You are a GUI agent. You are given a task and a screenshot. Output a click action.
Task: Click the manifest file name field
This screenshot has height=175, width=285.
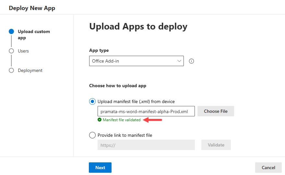[146, 111]
